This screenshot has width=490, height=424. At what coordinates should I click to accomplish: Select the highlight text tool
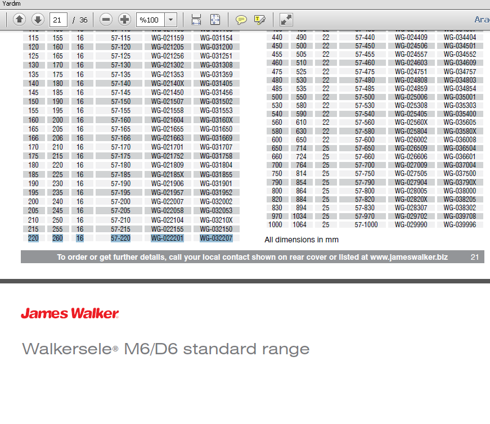tap(260, 20)
